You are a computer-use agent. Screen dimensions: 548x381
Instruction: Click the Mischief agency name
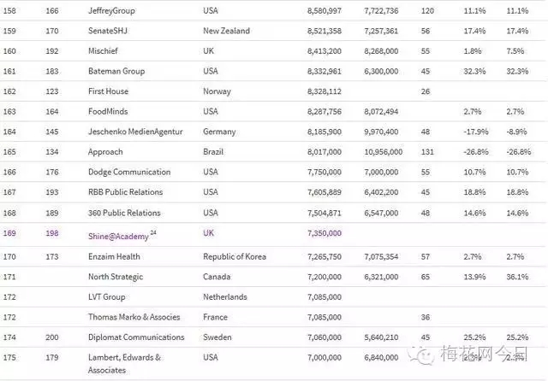[105, 50]
